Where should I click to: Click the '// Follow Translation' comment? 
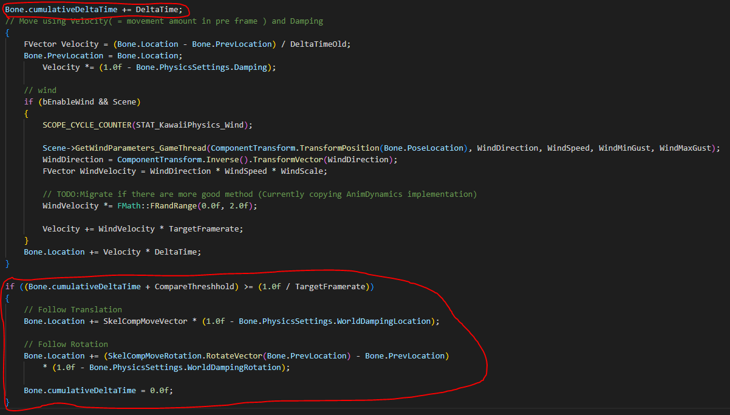73,309
